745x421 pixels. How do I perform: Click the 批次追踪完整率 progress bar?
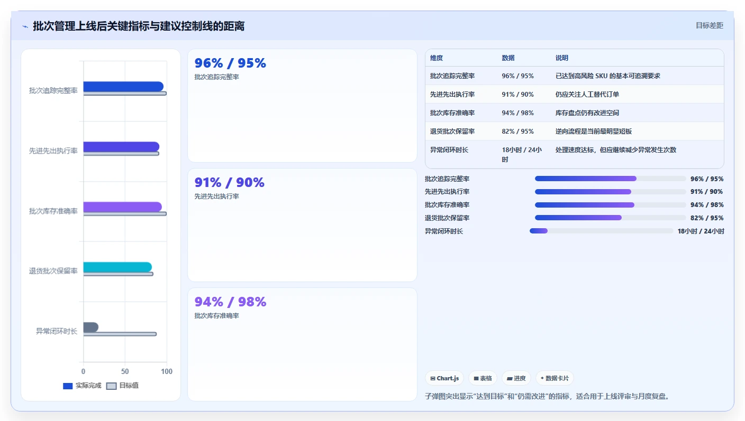610,179
